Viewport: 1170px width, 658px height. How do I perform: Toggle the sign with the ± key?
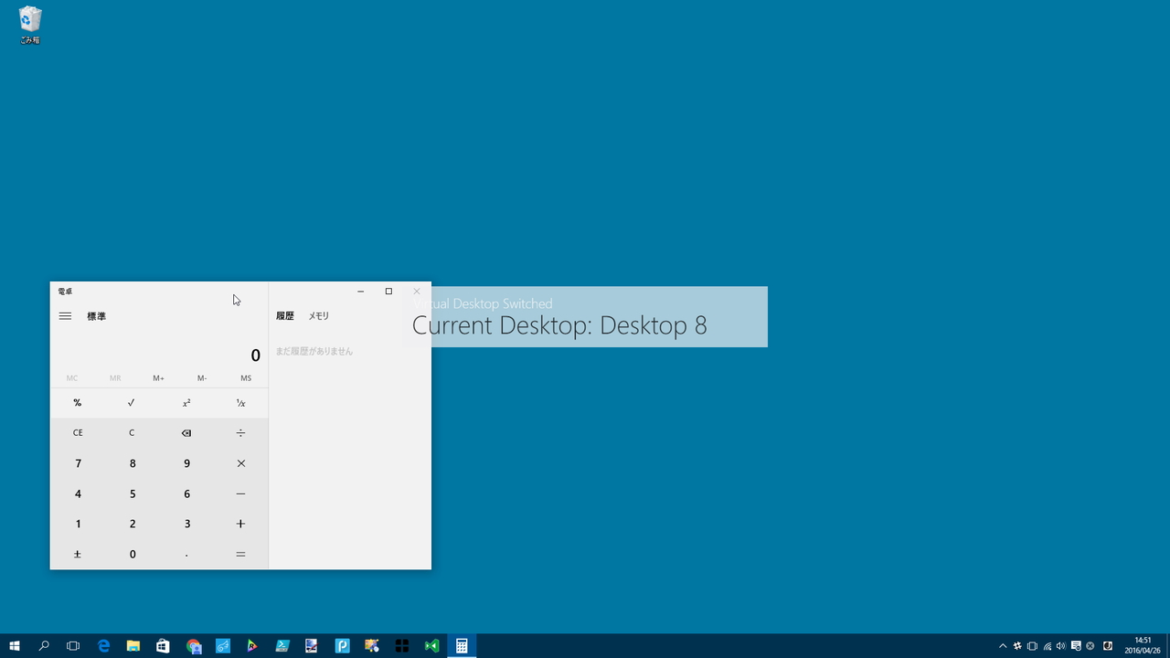(x=78, y=554)
